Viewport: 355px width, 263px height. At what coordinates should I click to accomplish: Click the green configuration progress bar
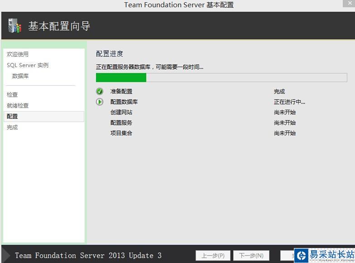(x=221, y=78)
